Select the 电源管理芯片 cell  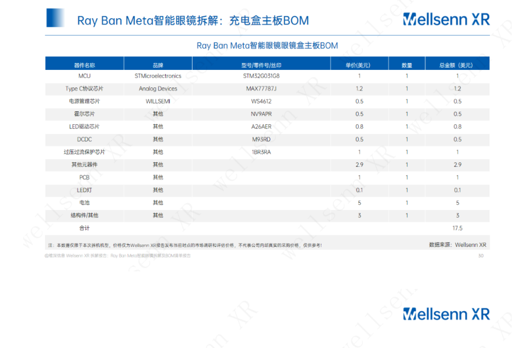[85, 101]
